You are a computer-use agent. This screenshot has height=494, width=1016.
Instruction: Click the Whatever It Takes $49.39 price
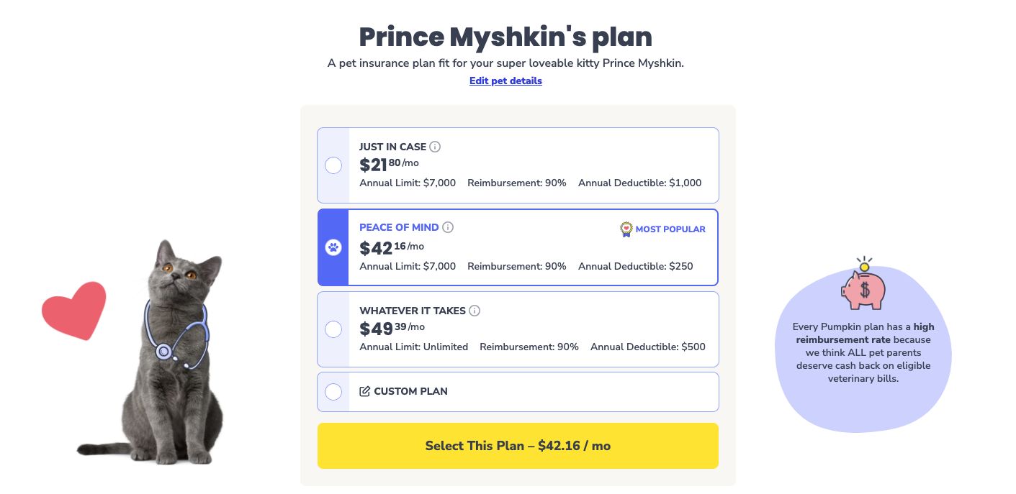tap(392, 329)
